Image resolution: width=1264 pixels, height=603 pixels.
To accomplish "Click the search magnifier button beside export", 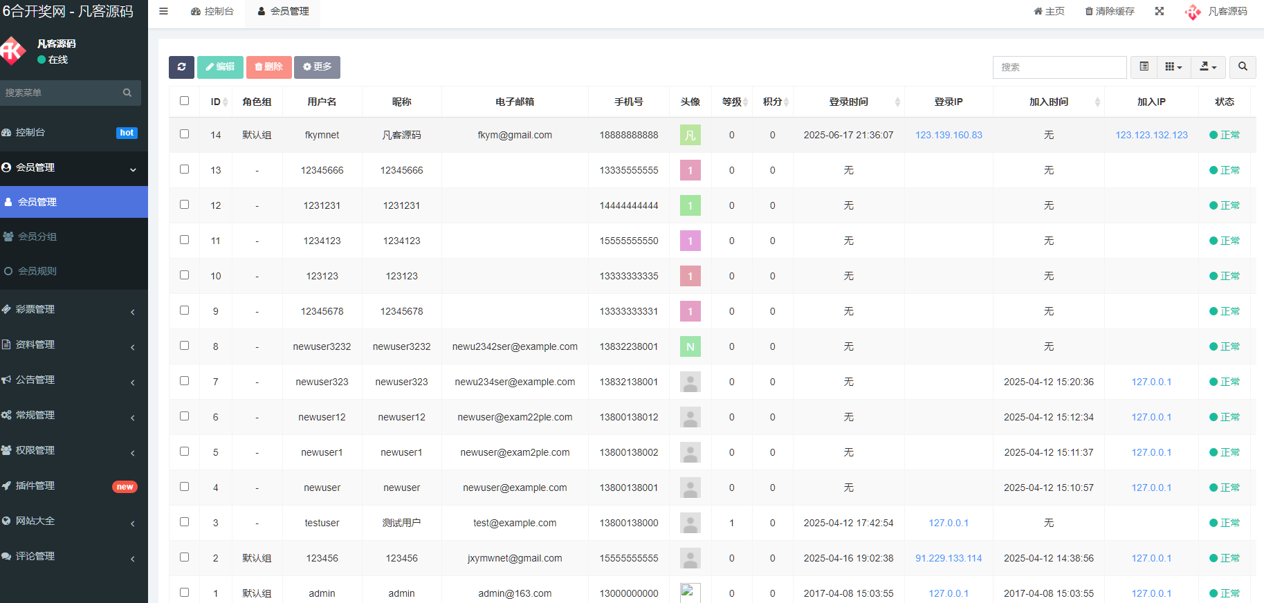I will point(1243,67).
